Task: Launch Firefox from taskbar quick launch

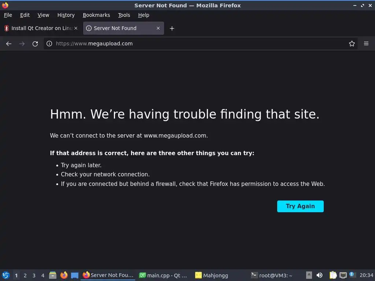Action: point(64,275)
